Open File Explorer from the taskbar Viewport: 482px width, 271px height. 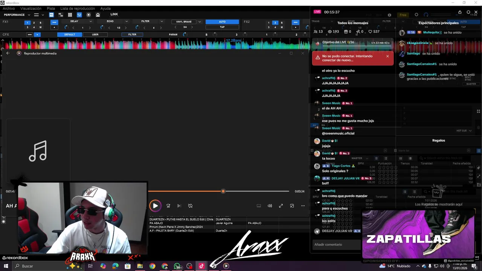[140, 266]
